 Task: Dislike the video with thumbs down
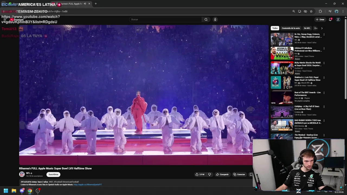click(209, 174)
